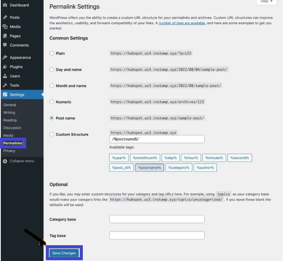
Task: Open Posts menu label
Action: pos(15,17)
